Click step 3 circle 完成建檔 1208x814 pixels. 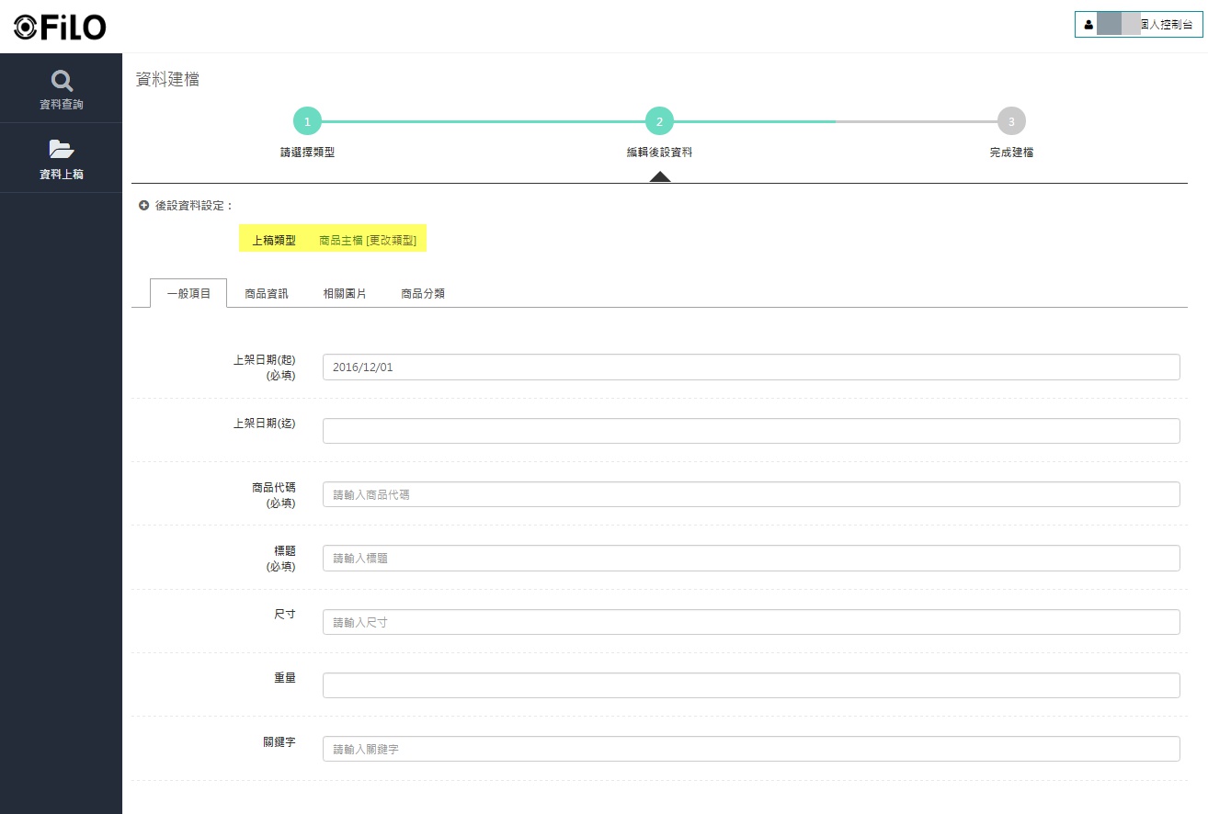(1011, 121)
